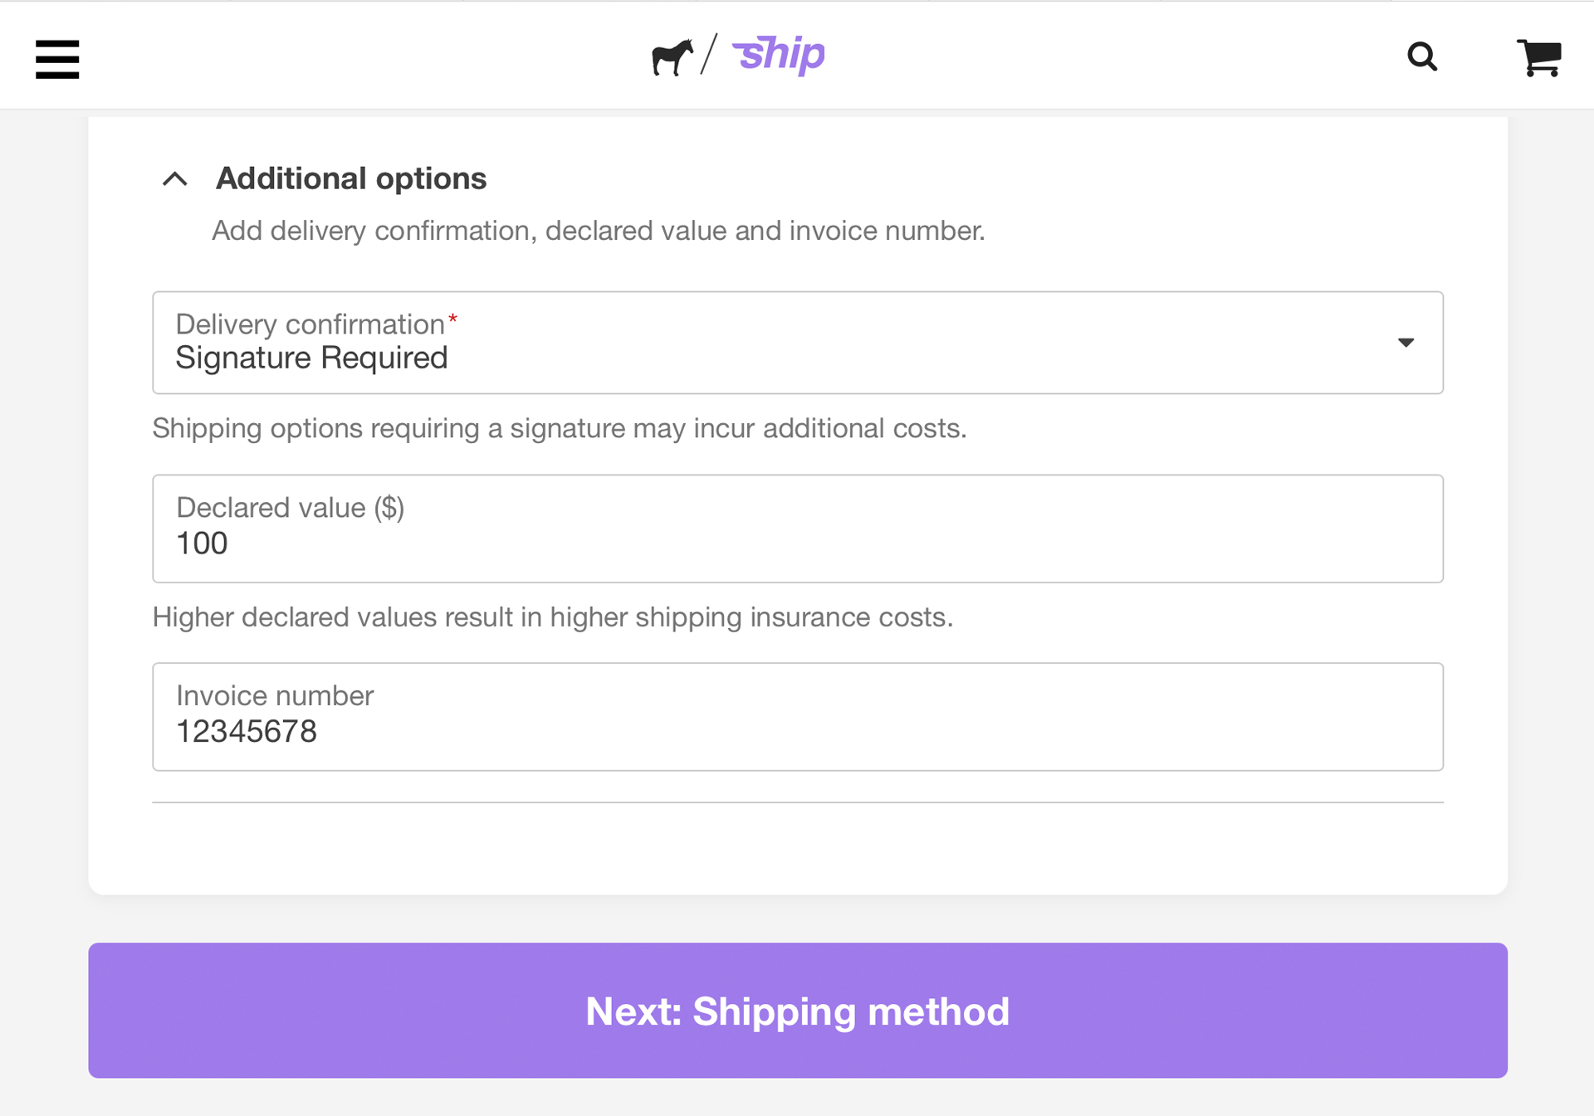Proceed with Next: Shipping method

[797, 1011]
